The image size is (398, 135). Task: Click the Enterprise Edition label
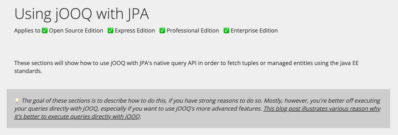pyautogui.click(x=254, y=31)
